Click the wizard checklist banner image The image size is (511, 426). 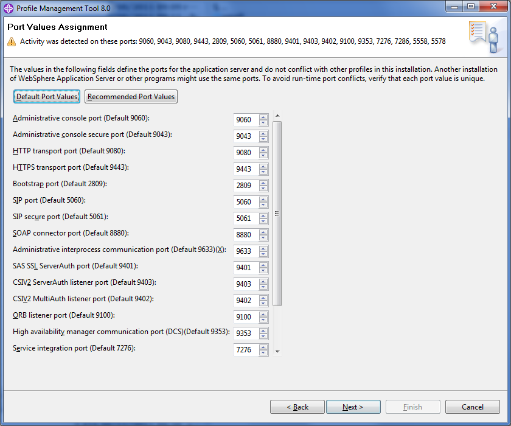484,37
